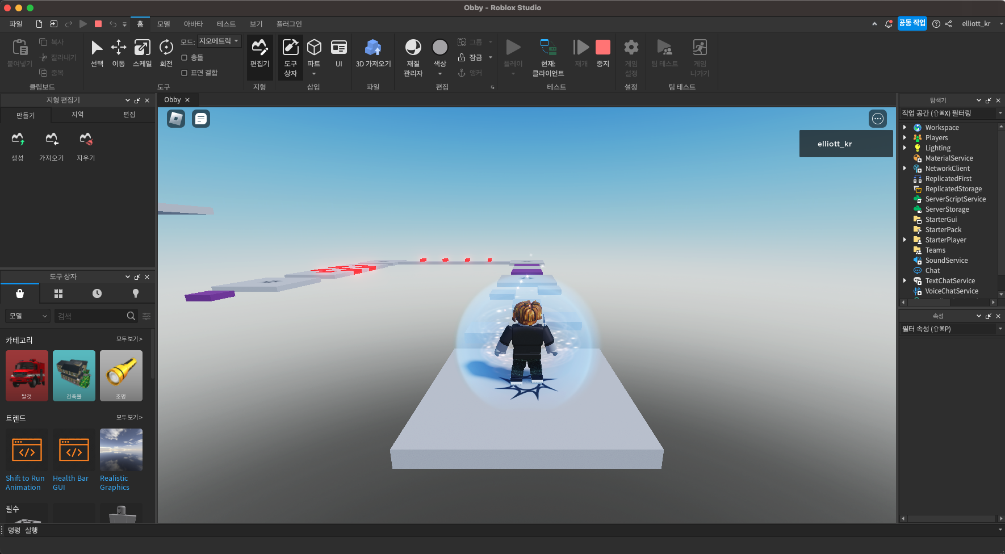The width and height of the screenshot is (1005, 554).
Task: Click the share icon near username
Action: tap(948, 24)
